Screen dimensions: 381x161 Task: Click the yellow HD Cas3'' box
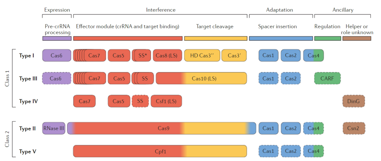click(202, 55)
